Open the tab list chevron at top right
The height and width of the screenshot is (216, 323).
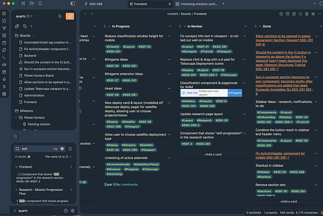(x=314, y=4)
